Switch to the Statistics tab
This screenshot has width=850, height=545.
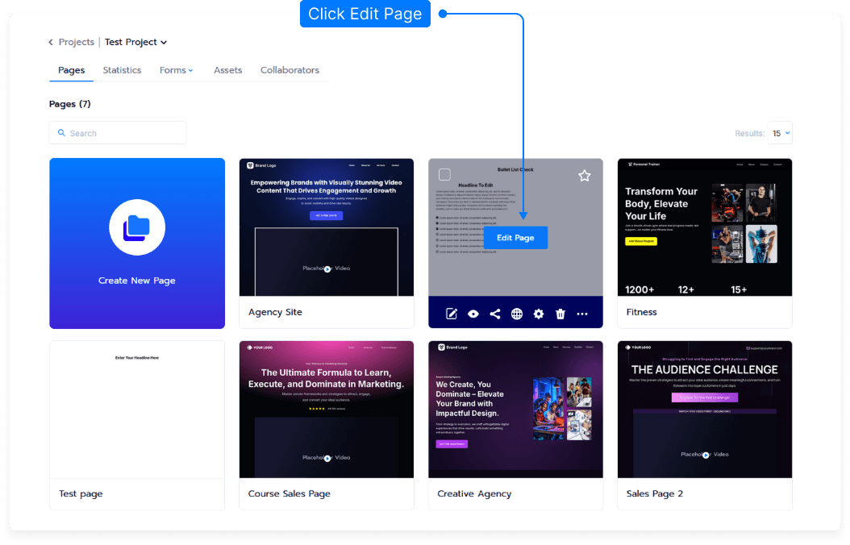click(x=122, y=70)
